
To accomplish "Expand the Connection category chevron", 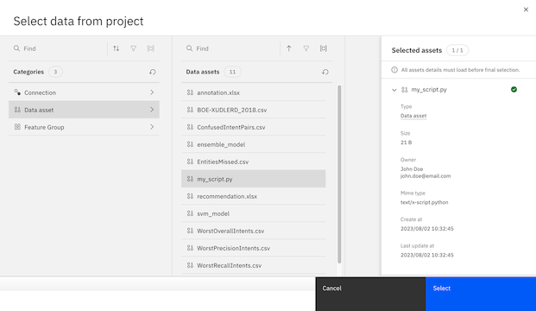I will 152,92.
